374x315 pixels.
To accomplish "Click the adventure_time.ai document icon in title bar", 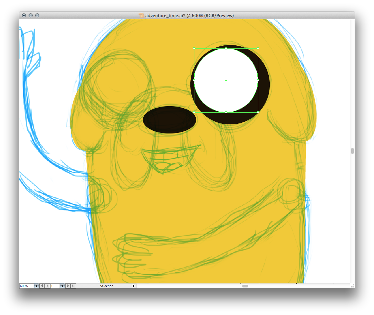I will point(141,15).
